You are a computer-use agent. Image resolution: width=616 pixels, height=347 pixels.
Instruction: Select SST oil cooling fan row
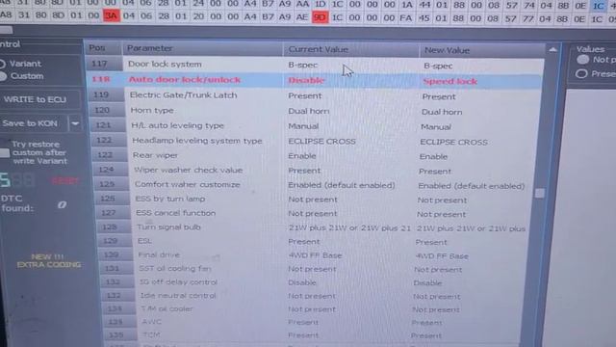tap(315, 269)
